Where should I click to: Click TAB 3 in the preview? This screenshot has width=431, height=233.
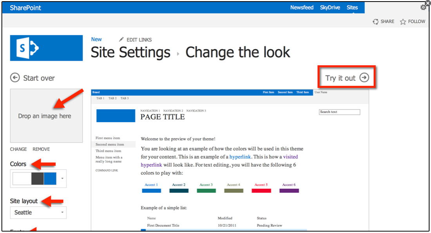(x=125, y=98)
